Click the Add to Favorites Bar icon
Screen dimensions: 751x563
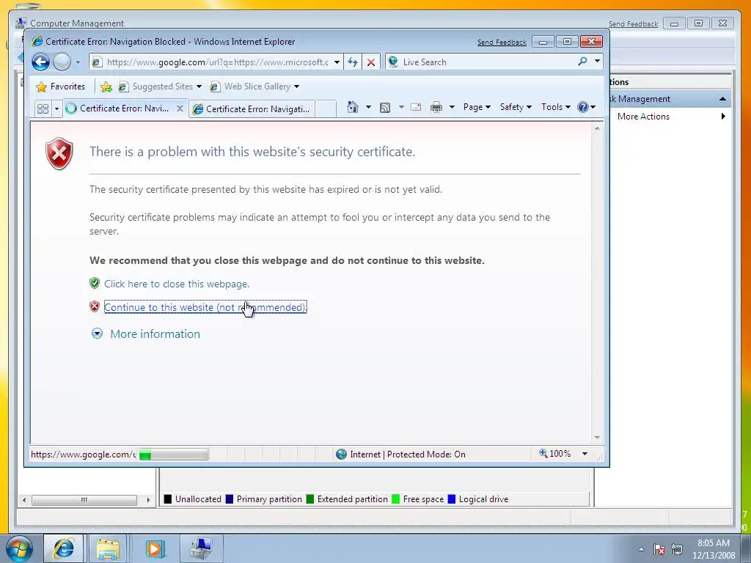pyautogui.click(x=106, y=87)
